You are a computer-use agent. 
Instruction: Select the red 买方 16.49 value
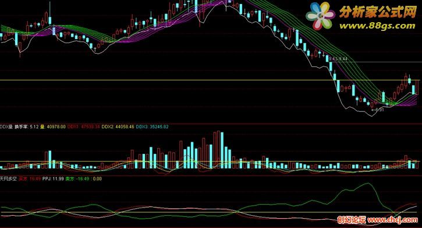pyautogui.click(x=30, y=178)
